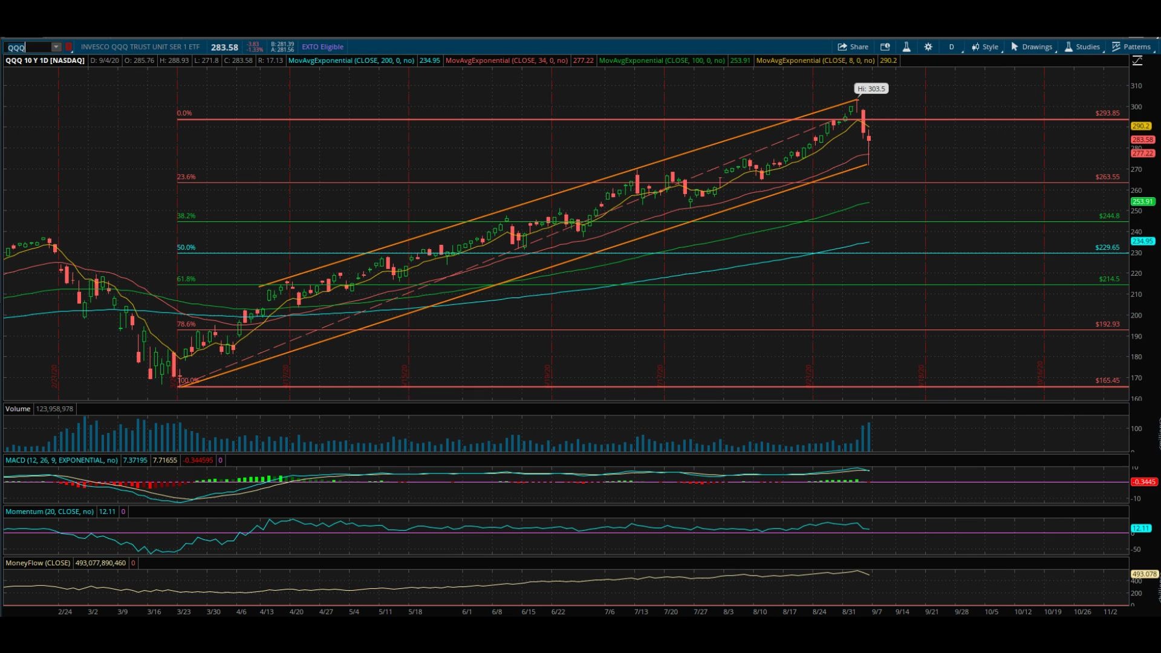Open the Drawings menu

click(1032, 47)
